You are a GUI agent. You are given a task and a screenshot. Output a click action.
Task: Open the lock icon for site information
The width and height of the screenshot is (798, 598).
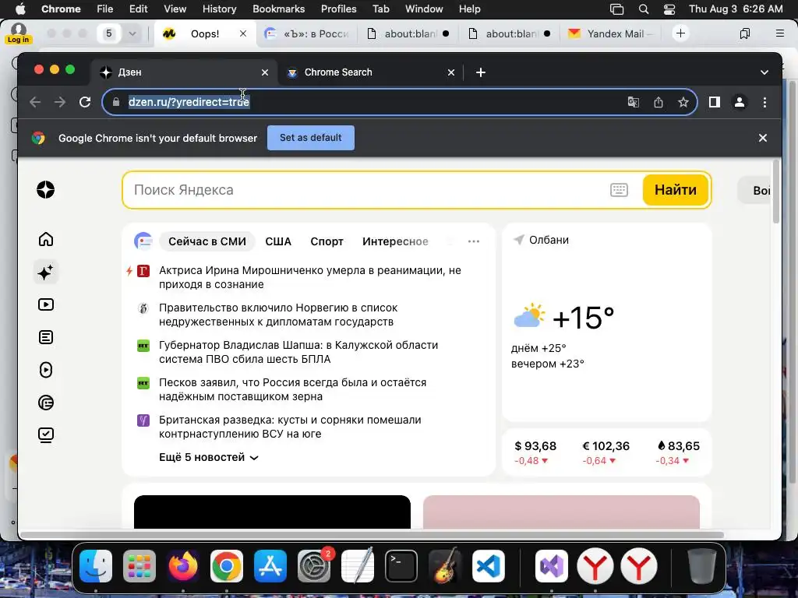[116, 102]
